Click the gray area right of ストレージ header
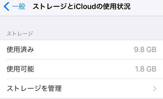This screenshot has width=163, height=99. (x=98, y=34)
